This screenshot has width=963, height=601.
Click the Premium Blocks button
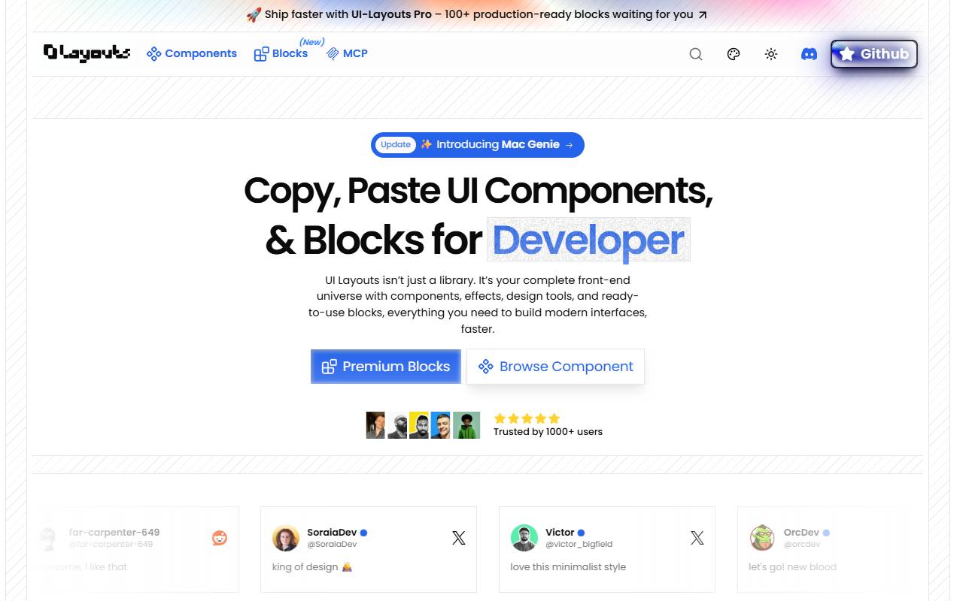pyautogui.click(x=386, y=367)
